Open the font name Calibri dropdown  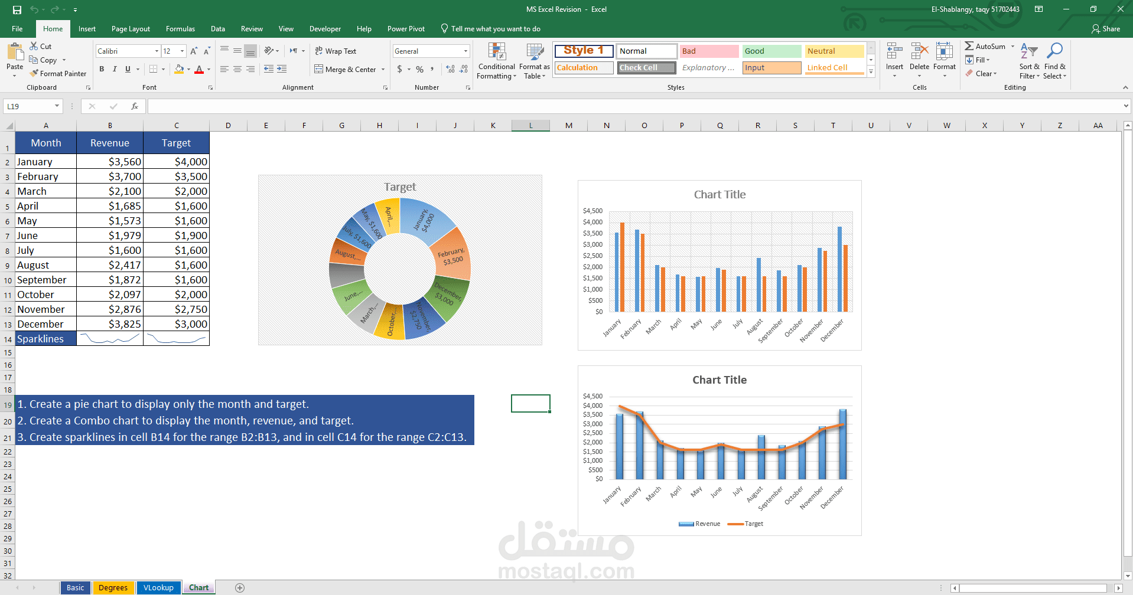point(157,51)
